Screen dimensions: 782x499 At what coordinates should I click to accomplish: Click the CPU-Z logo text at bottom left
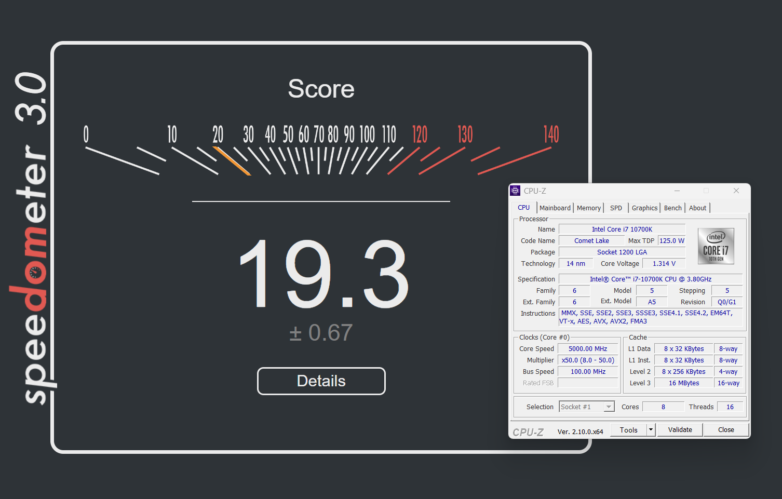pos(528,432)
